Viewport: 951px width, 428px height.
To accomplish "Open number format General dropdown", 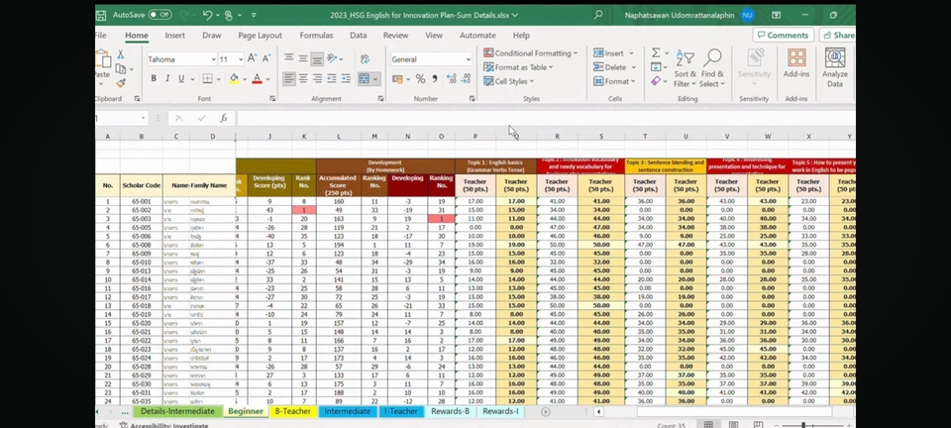I will click(469, 59).
